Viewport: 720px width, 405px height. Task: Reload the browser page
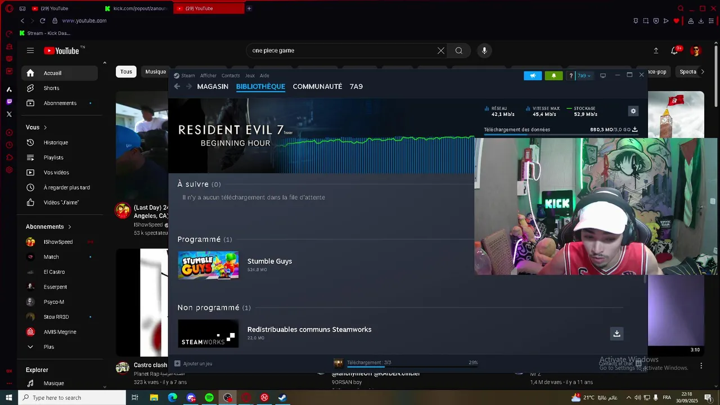click(42, 21)
